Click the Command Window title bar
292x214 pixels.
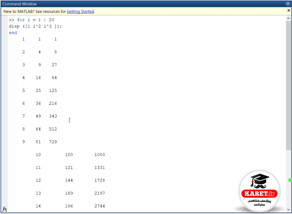pos(146,4)
